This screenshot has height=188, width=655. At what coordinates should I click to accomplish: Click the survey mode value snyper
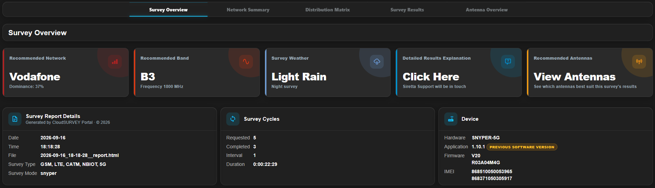[x=48, y=173]
